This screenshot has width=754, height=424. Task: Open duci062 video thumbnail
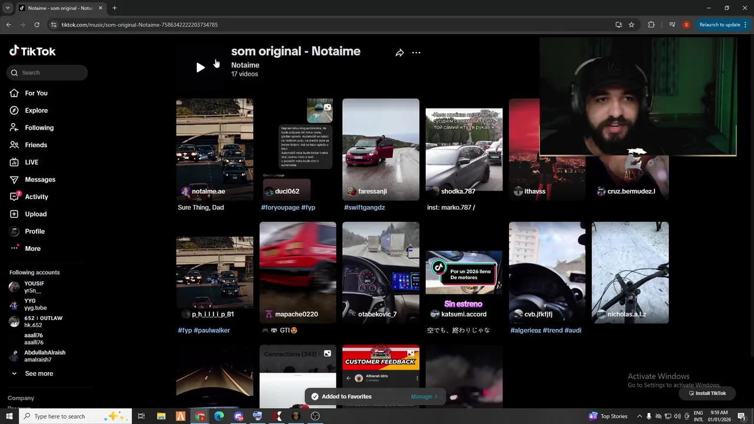[x=297, y=149]
